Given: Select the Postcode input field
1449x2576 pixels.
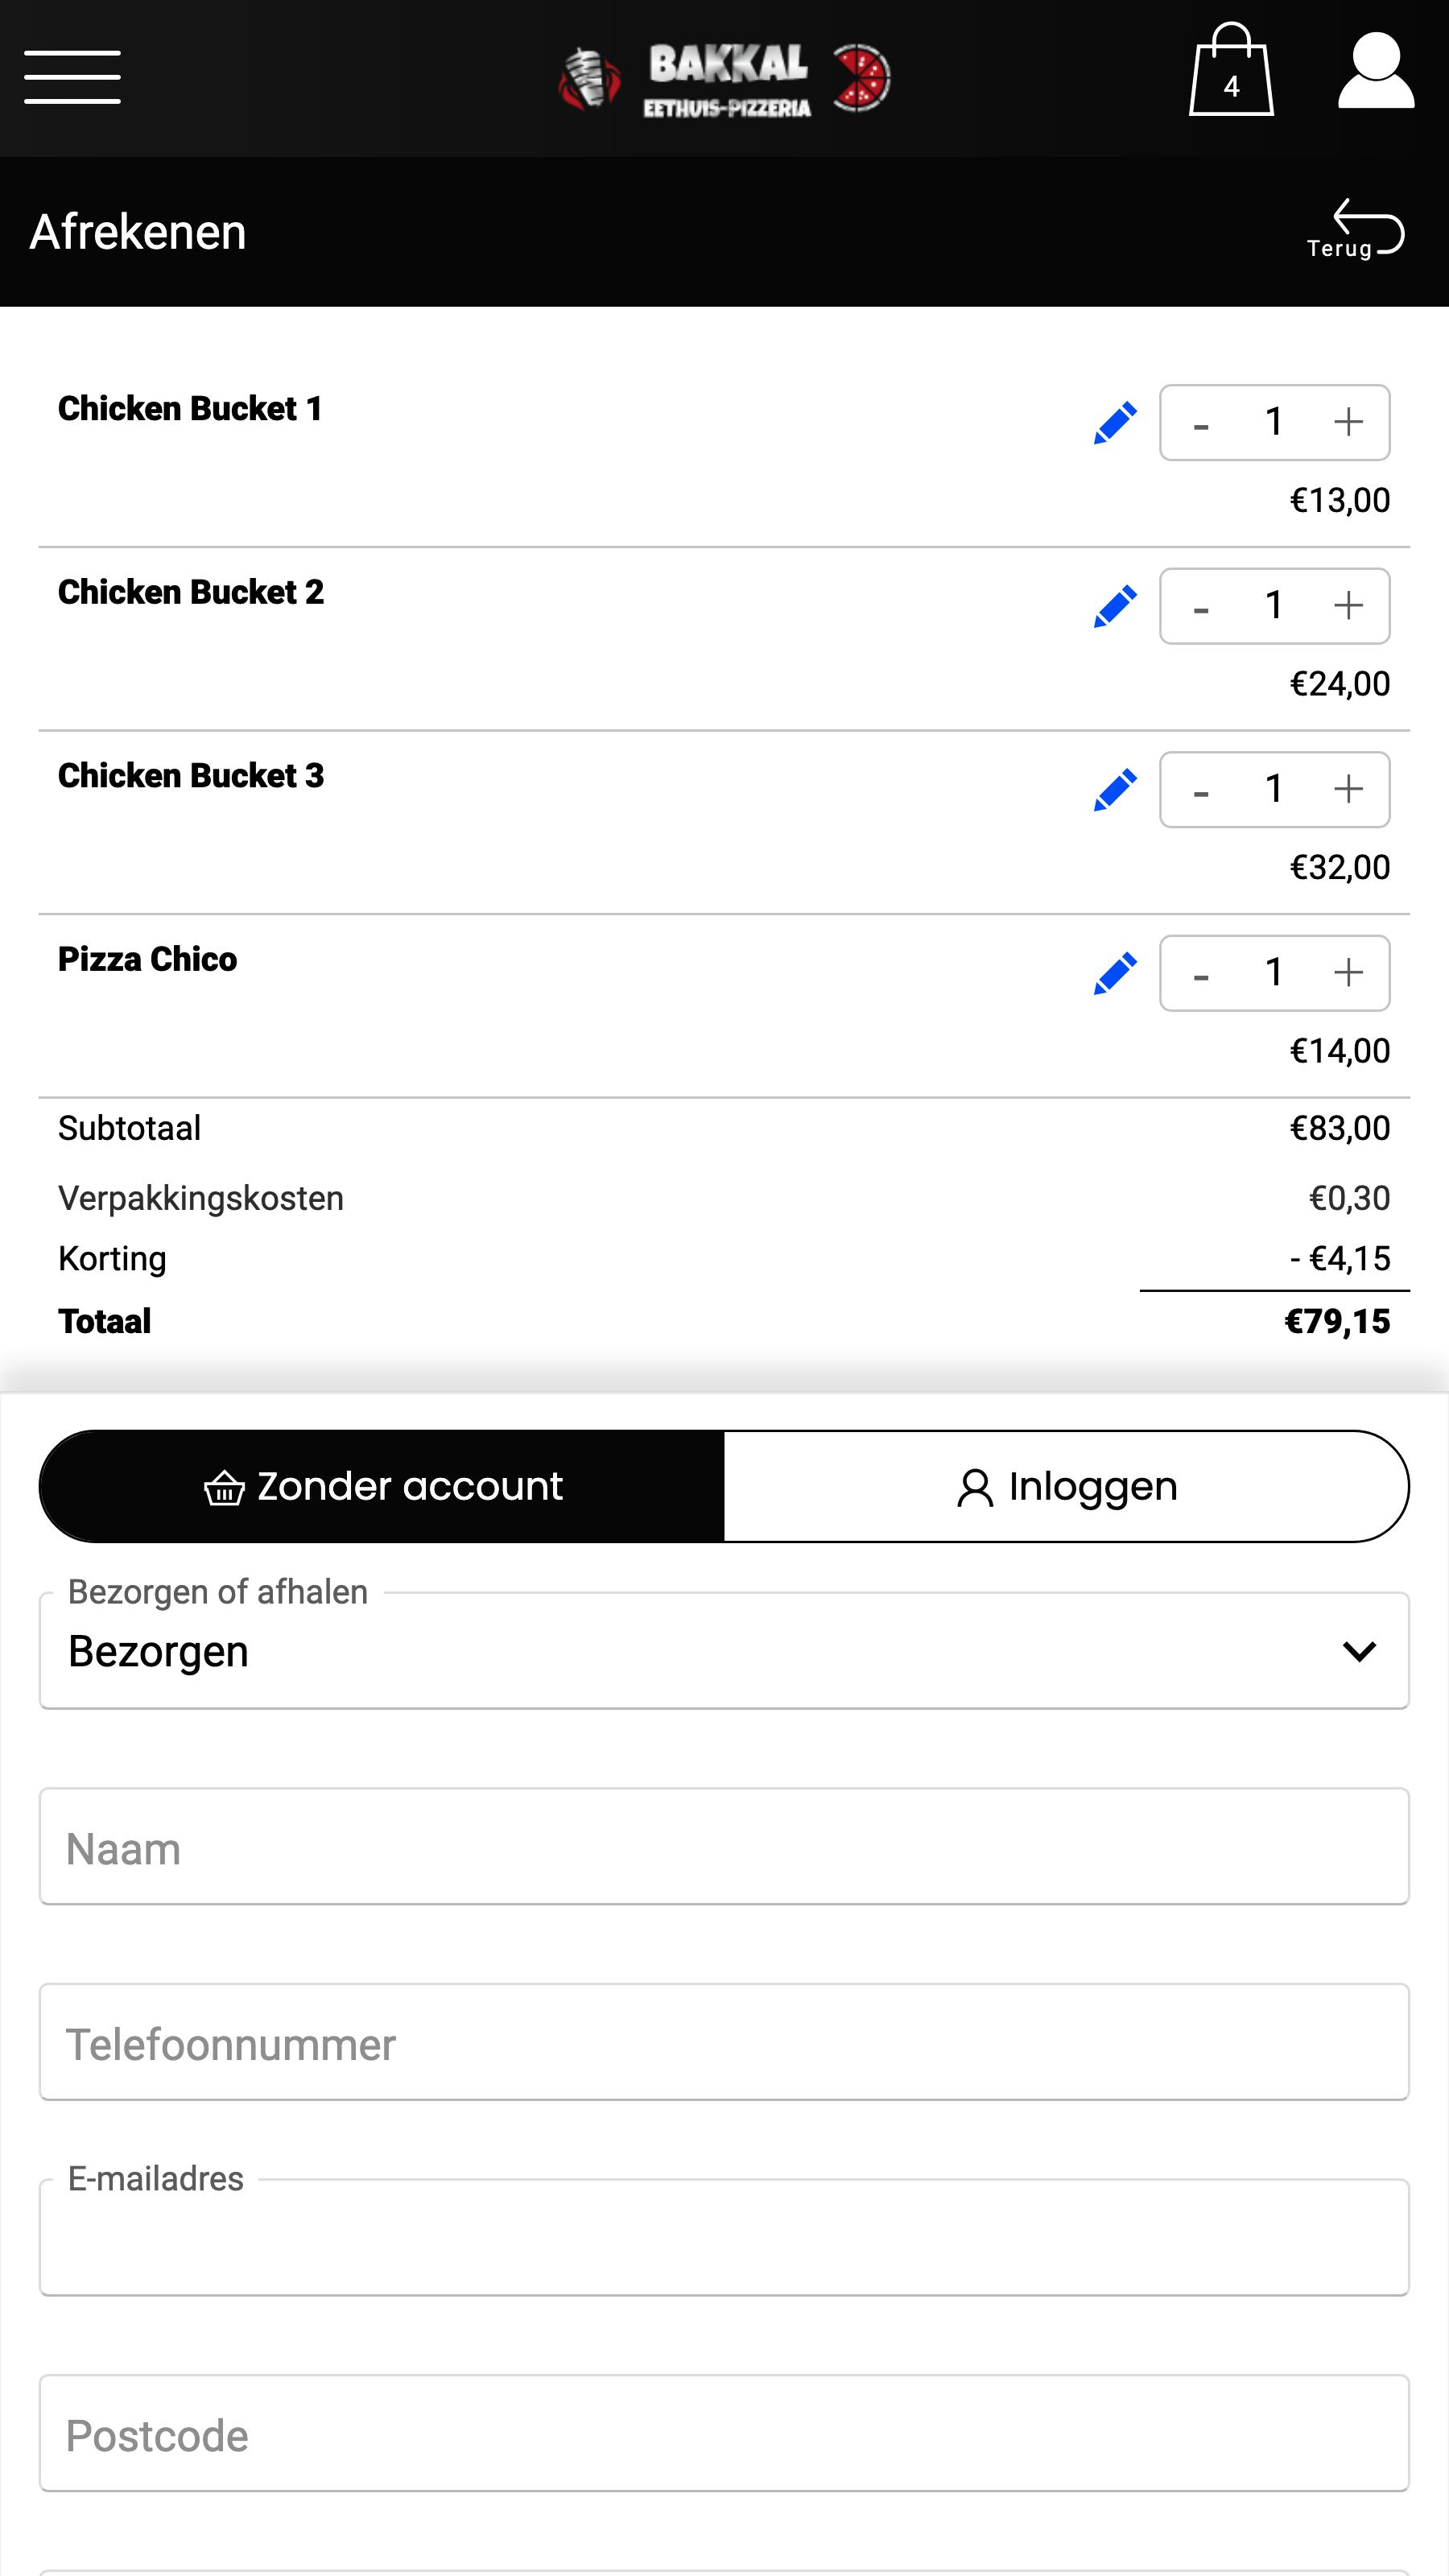Looking at the screenshot, I should pos(724,2434).
